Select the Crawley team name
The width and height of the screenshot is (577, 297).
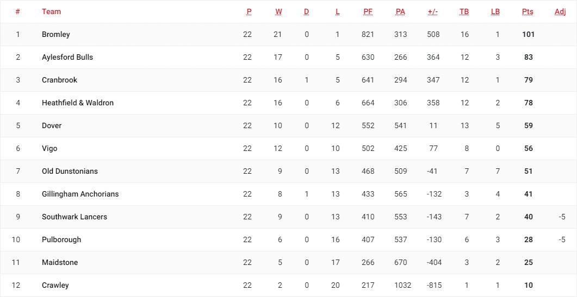[55, 285]
